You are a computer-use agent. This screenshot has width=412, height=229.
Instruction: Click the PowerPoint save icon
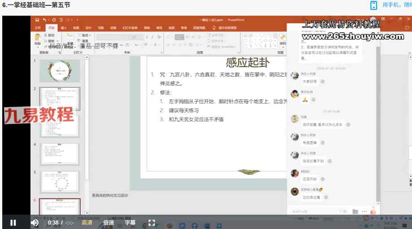point(38,20)
